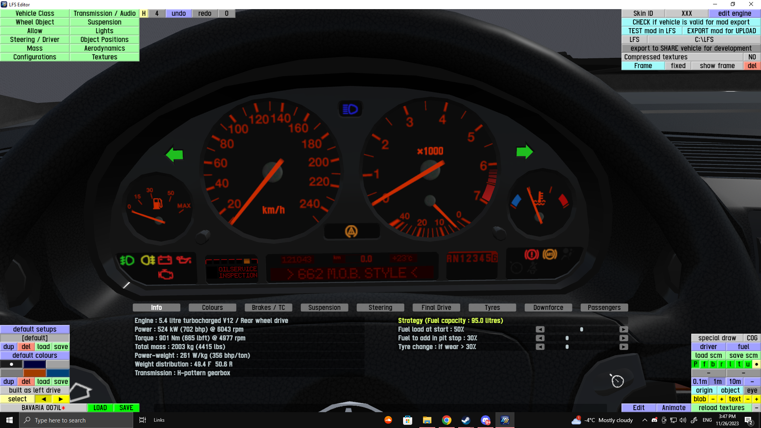Open the [default] setup selector
The image size is (761, 428).
click(35, 338)
